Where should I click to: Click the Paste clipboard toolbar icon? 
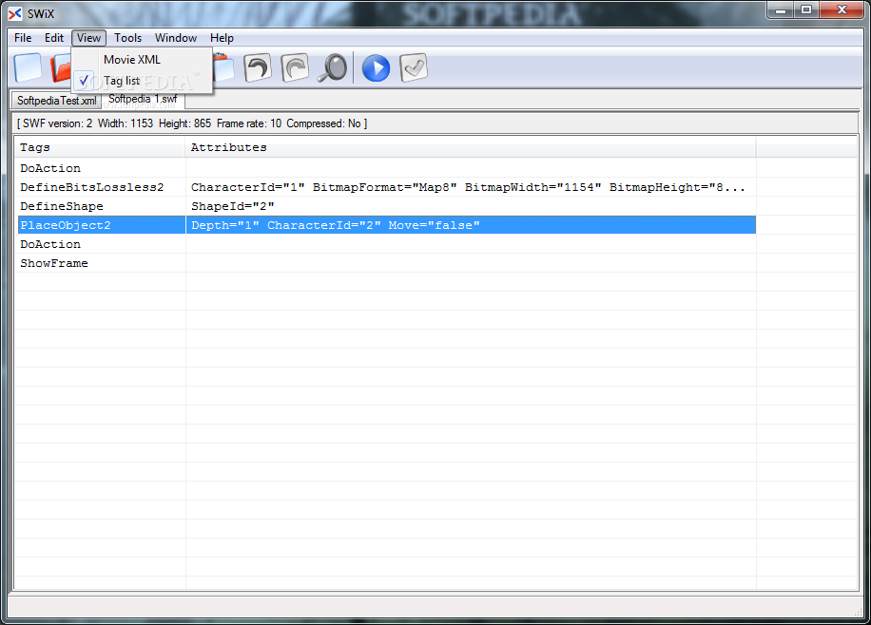click(223, 67)
